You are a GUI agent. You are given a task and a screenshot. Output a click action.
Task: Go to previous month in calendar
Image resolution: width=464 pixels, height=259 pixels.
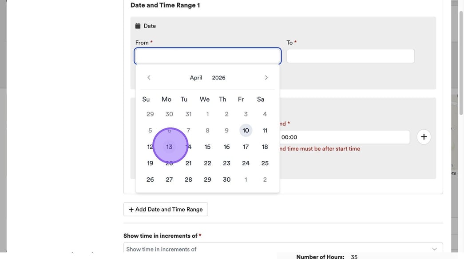pyautogui.click(x=149, y=78)
